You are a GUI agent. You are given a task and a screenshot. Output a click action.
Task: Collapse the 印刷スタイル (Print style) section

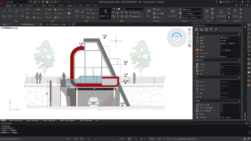(239, 60)
